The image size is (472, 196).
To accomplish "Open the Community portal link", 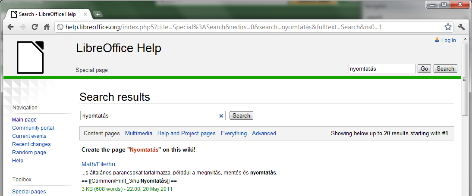I will (x=33, y=128).
